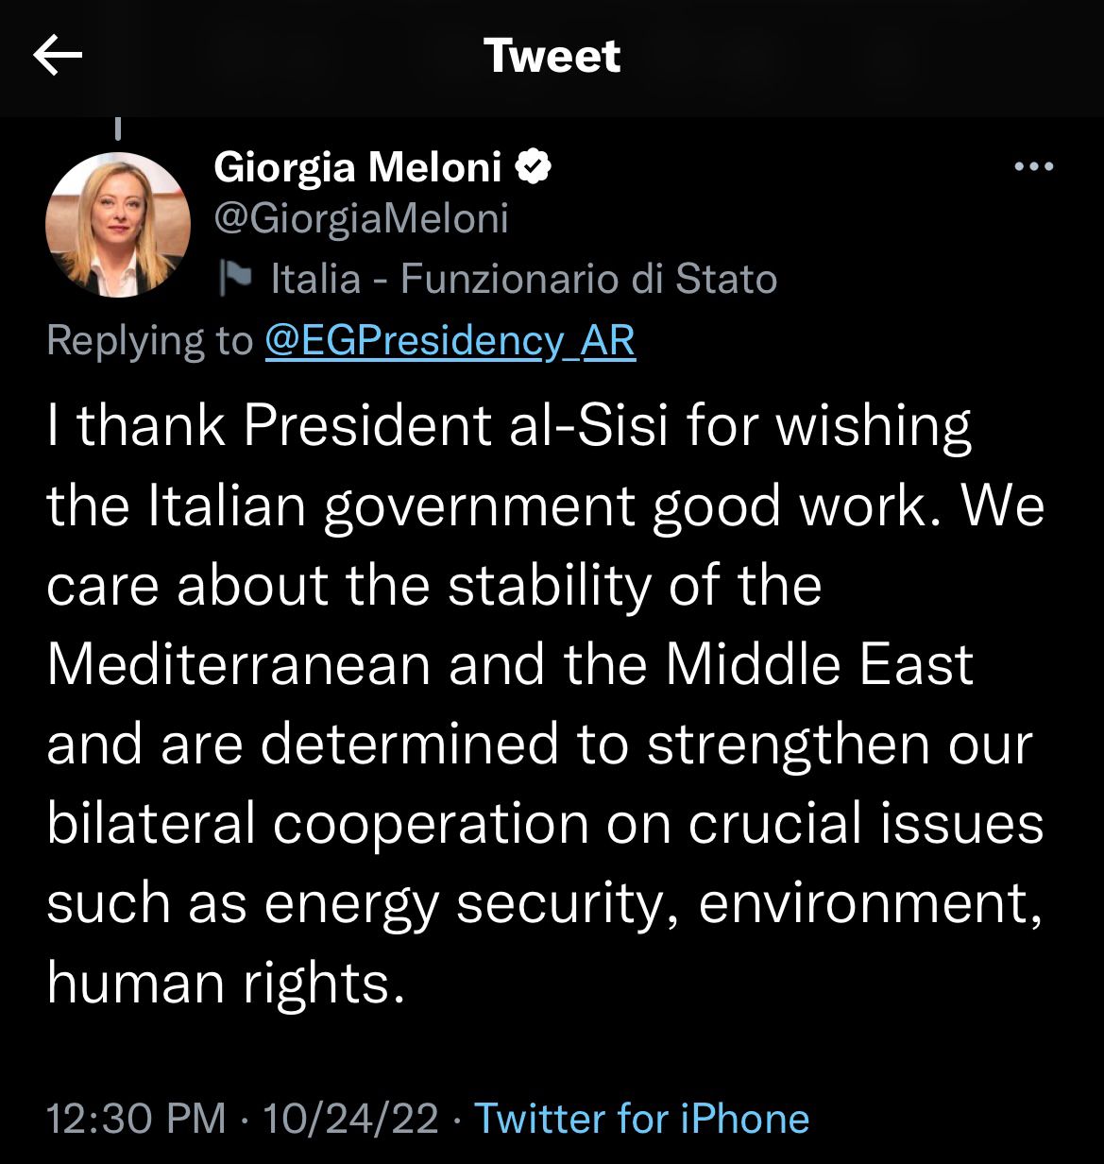
Task: Open the Twitter for iPhone source link
Action: tap(641, 1119)
